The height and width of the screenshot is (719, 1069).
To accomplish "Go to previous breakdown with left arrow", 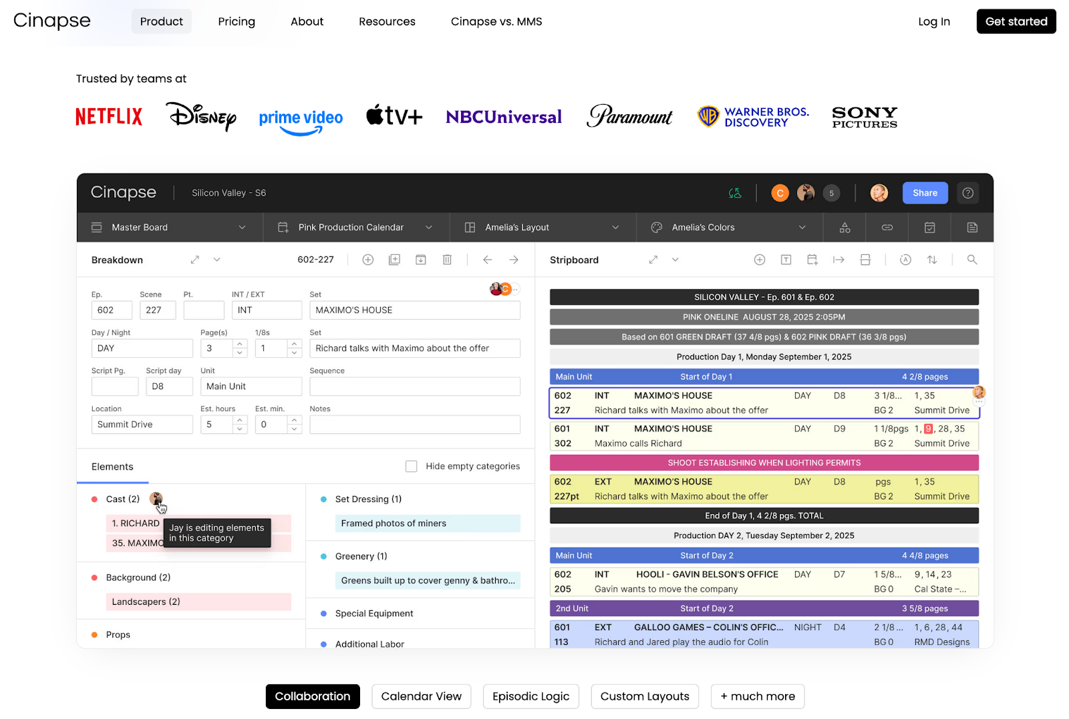I will [x=488, y=260].
